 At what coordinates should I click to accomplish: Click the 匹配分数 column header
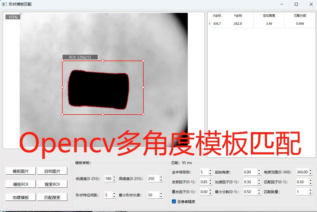tap(300, 16)
